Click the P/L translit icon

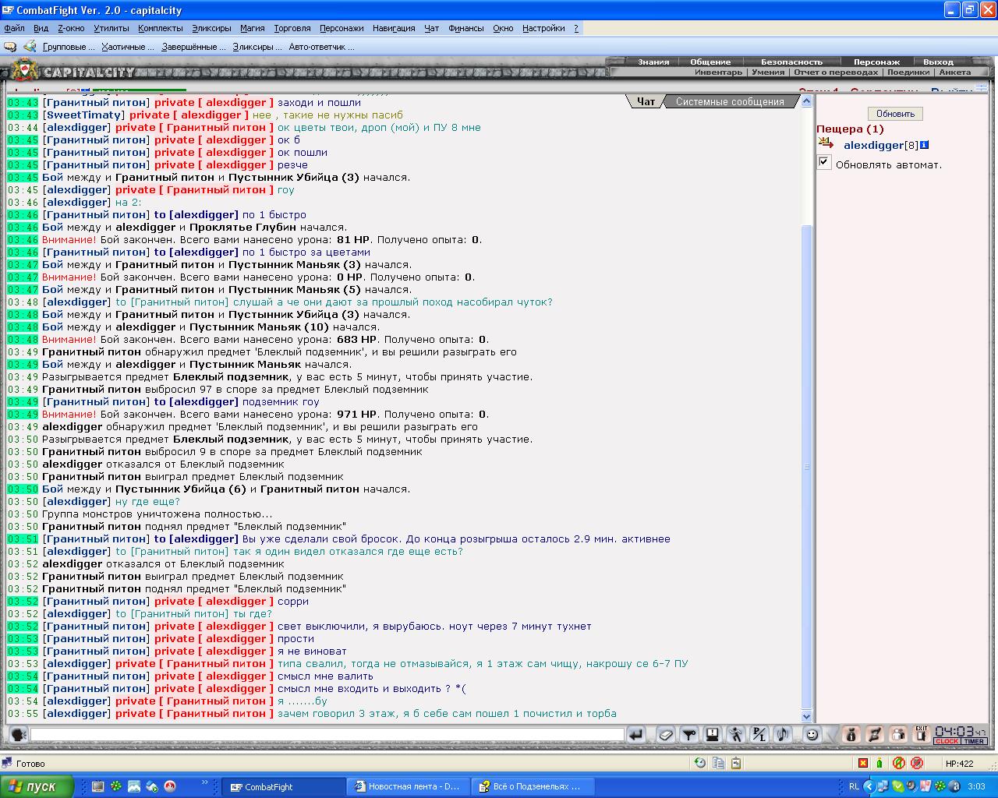point(759,734)
